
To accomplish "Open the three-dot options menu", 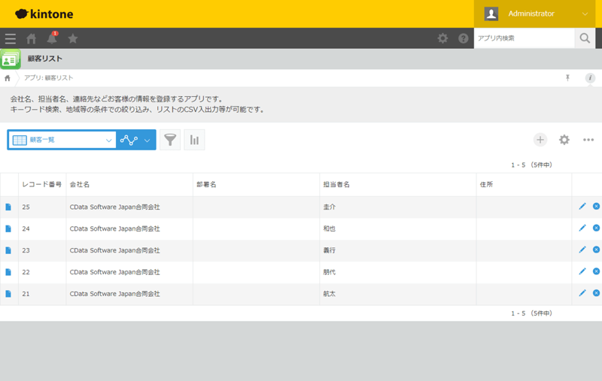I will (588, 140).
